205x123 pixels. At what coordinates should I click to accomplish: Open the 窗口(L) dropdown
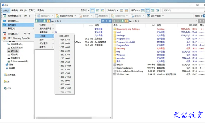(135, 10)
